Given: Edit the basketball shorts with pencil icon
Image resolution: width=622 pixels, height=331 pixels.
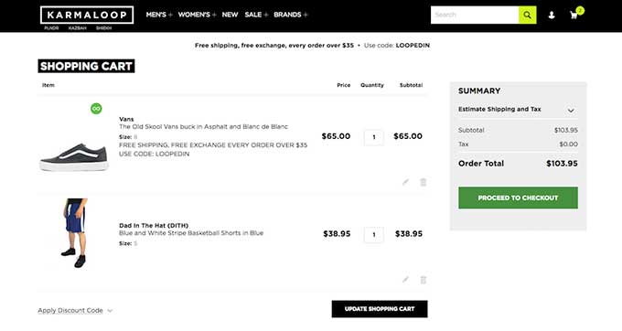Looking at the screenshot, I should 405,280.
